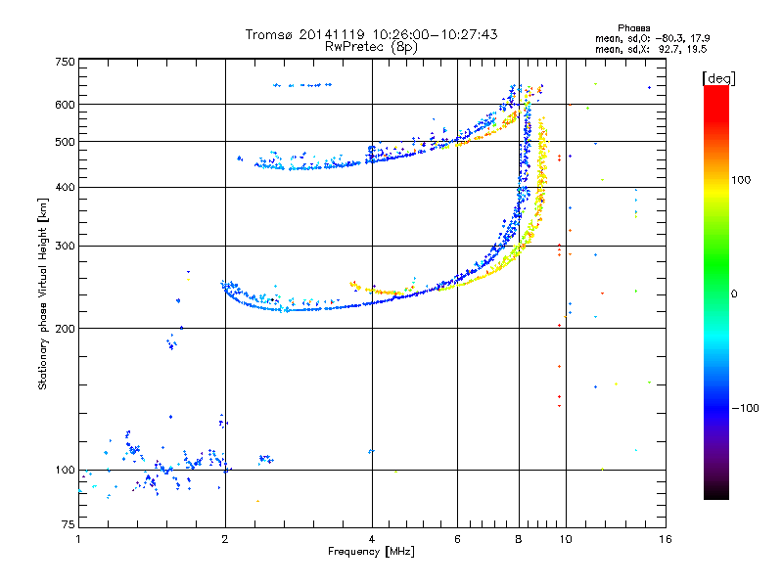The image size is (783, 587).
Task: Click the "Phases" header text
Action: pos(633,28)
